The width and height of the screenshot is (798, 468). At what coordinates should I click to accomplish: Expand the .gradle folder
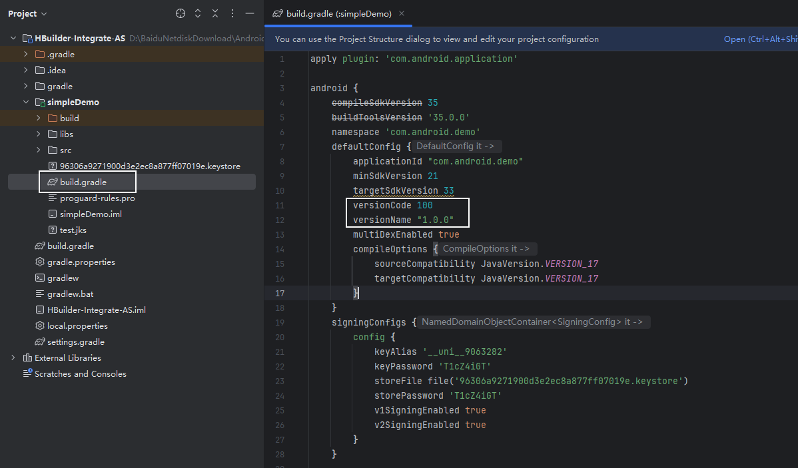pyautogui.click(x=26, y=55)
